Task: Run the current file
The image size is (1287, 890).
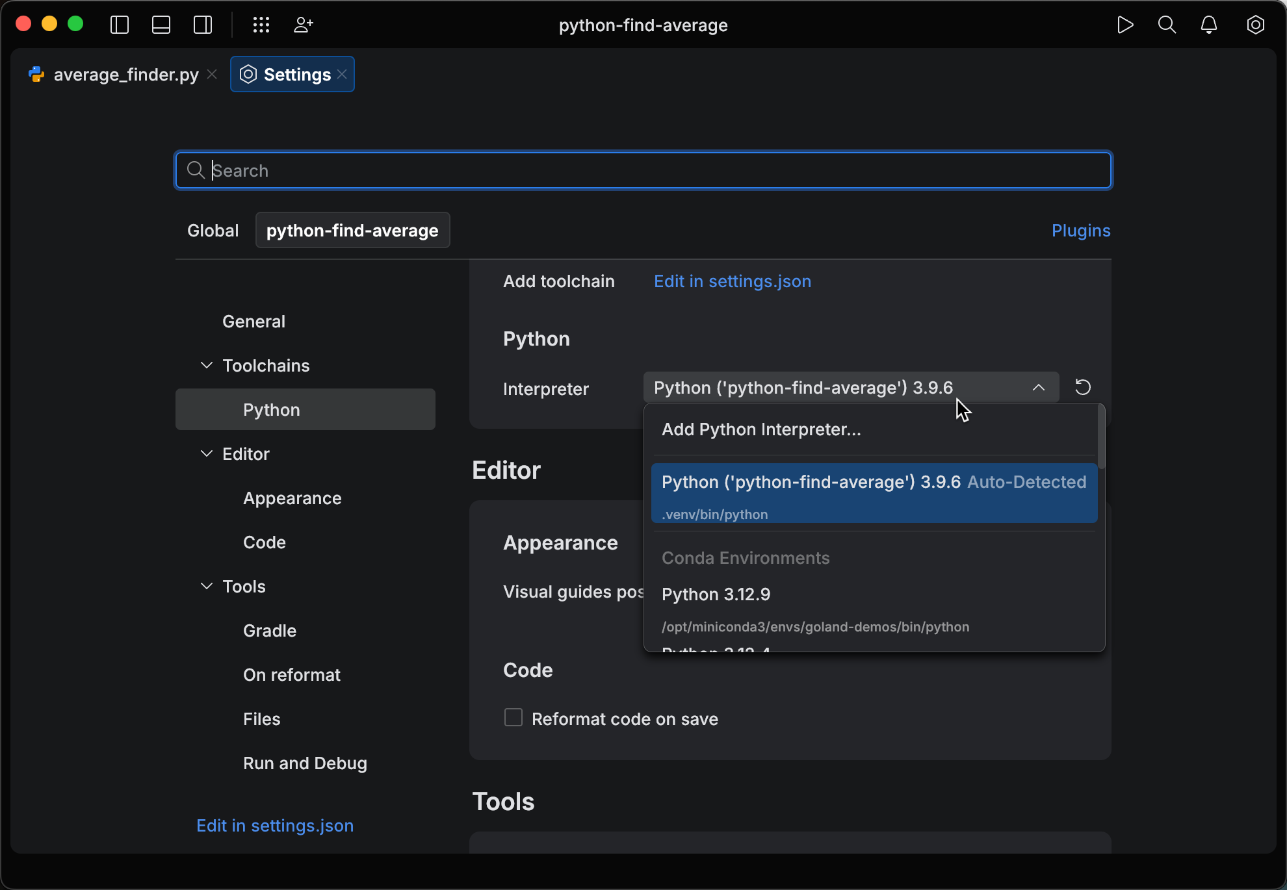Action: click(1126, 25)
